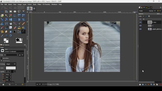Open blend mode group switcher arrow
Screen dimensions: 162x91
pos(160,11)
